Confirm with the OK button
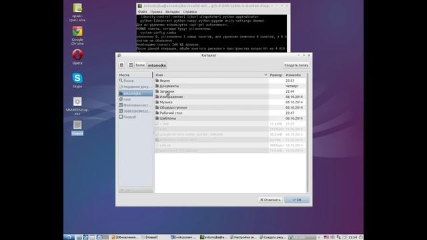 (297, 200)
